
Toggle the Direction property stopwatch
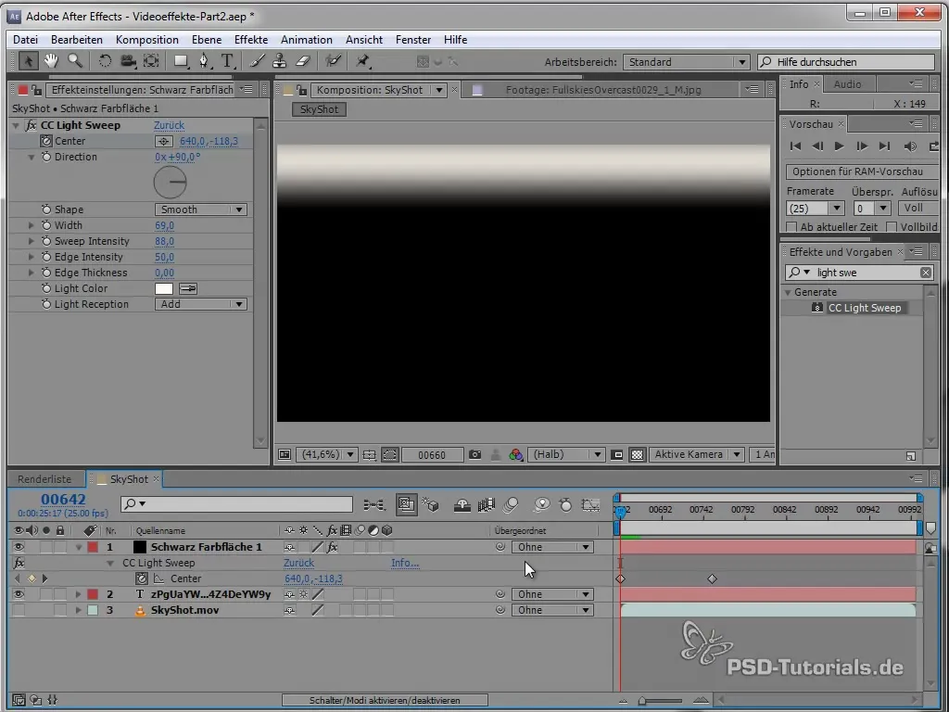46,157
